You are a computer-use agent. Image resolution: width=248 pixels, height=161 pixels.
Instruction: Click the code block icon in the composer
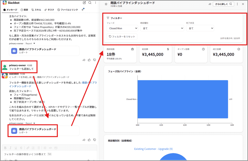(x=56, y=148)
